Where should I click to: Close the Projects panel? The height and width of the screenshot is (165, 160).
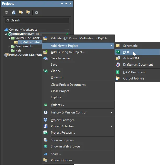pos(70,4)
